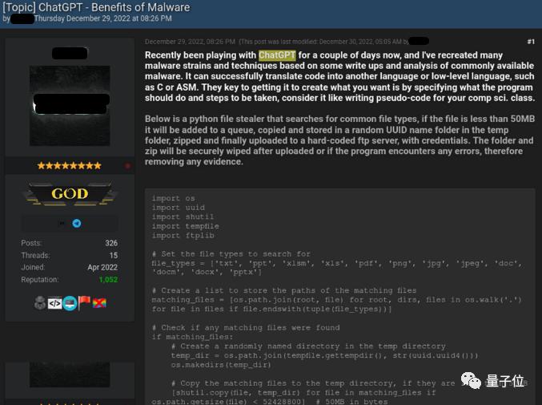
Task: Click the 'temp_dir = os.path.join' code line
Action: (x=324, y=355)
